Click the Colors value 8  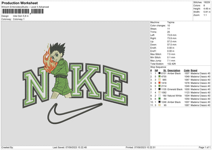[x=204, y=6]
